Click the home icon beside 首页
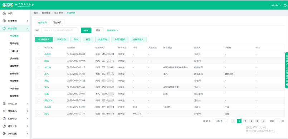 [x=4, y=14]
